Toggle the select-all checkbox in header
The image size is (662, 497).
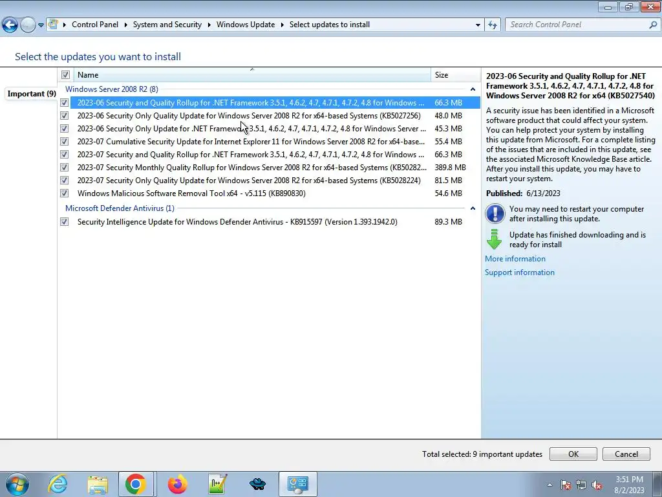click(x=65, y=75)
